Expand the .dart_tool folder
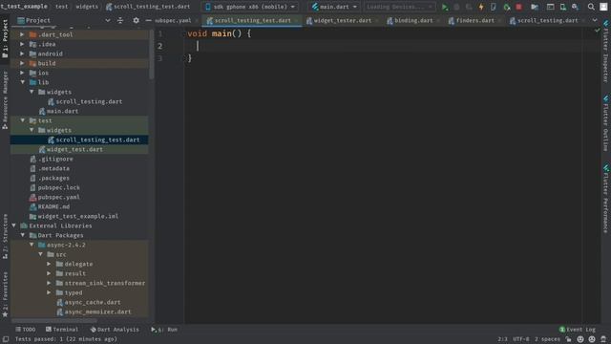This screenshot has height=344, width=611. [22, 34]
